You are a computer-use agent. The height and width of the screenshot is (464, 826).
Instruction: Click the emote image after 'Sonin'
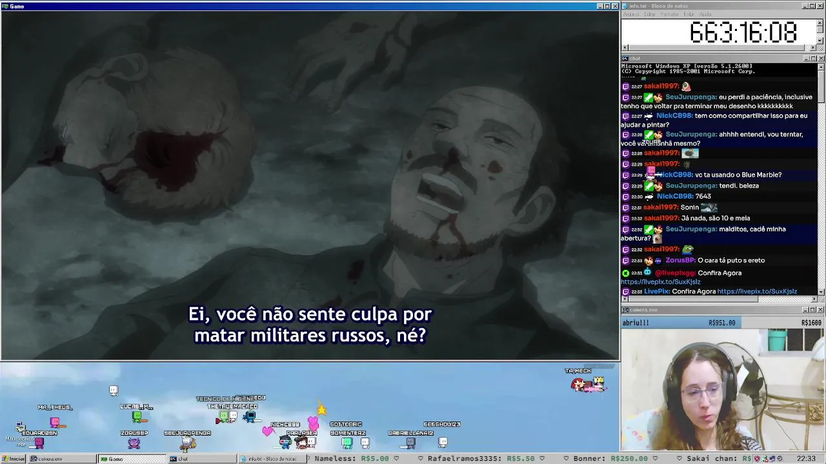coord(709,207)
